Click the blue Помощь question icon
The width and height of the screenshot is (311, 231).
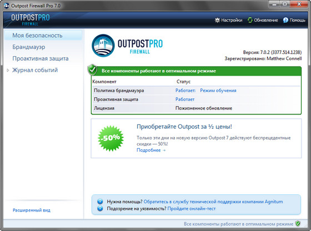(x=285, y=20)
